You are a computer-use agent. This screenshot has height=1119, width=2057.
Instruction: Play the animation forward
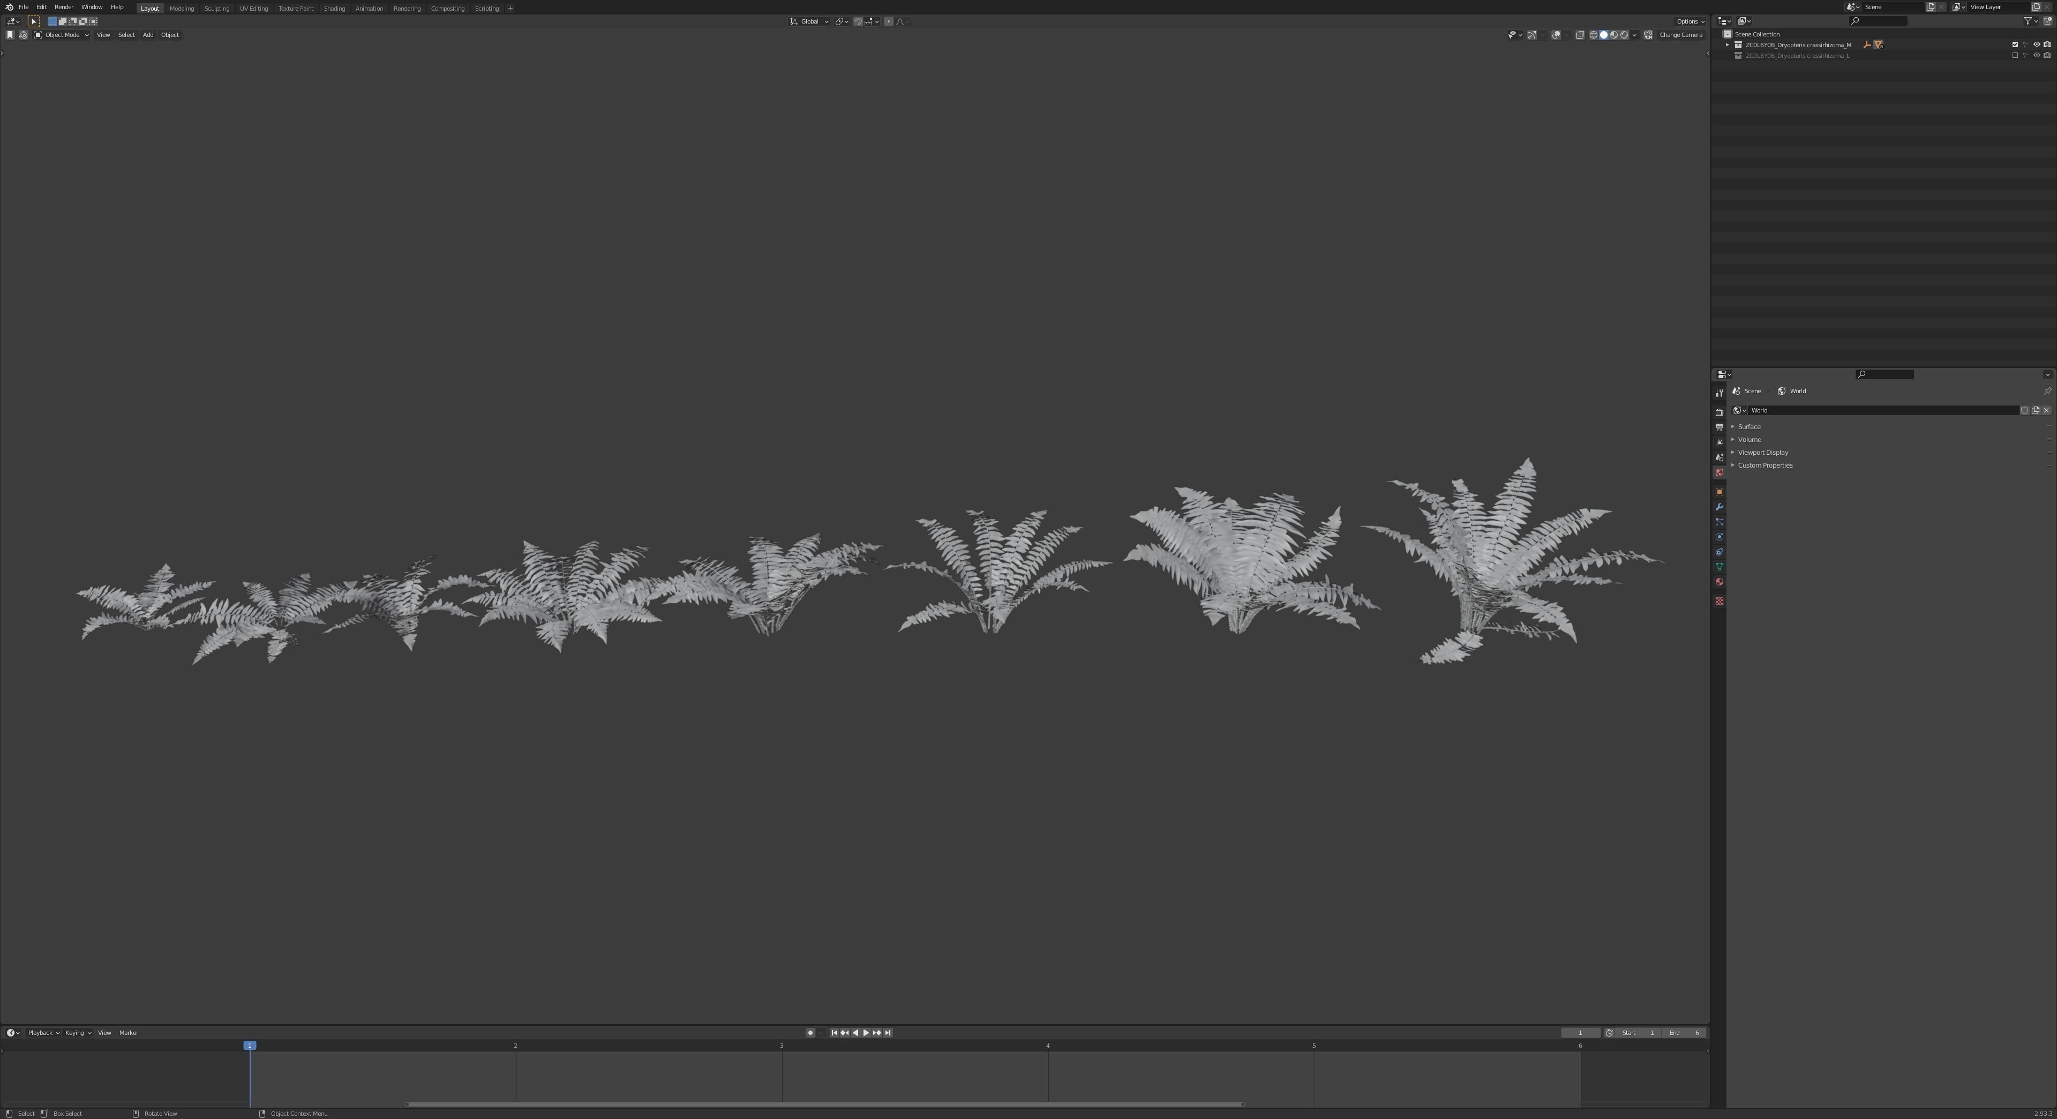(866, 1033)
